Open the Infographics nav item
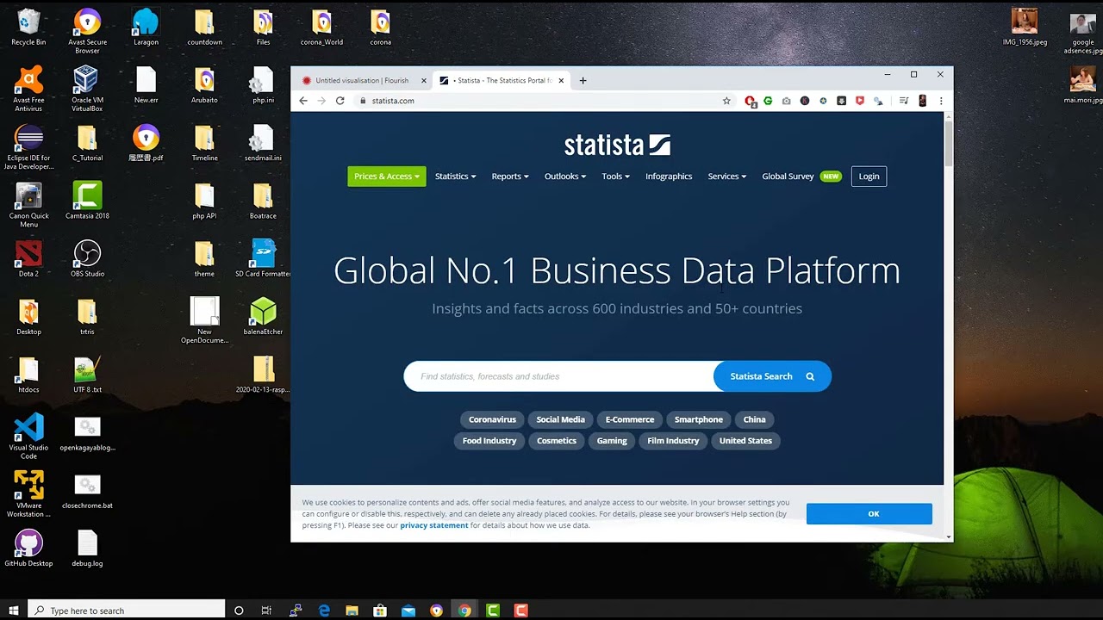 (669, 177)
